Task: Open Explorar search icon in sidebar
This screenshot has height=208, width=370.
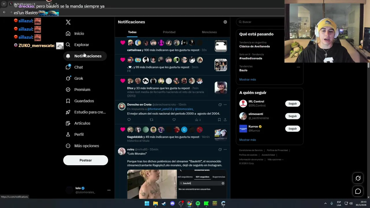Action: [68, 45]
